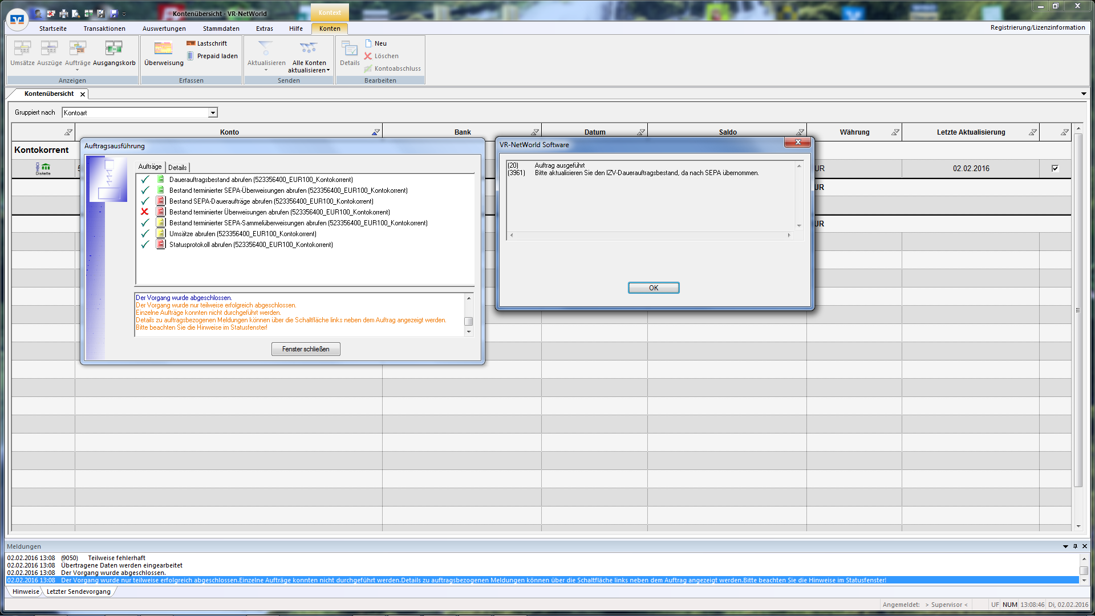Click the scrollbar of the Auftragsausführung status log

[x=469, y=314]
